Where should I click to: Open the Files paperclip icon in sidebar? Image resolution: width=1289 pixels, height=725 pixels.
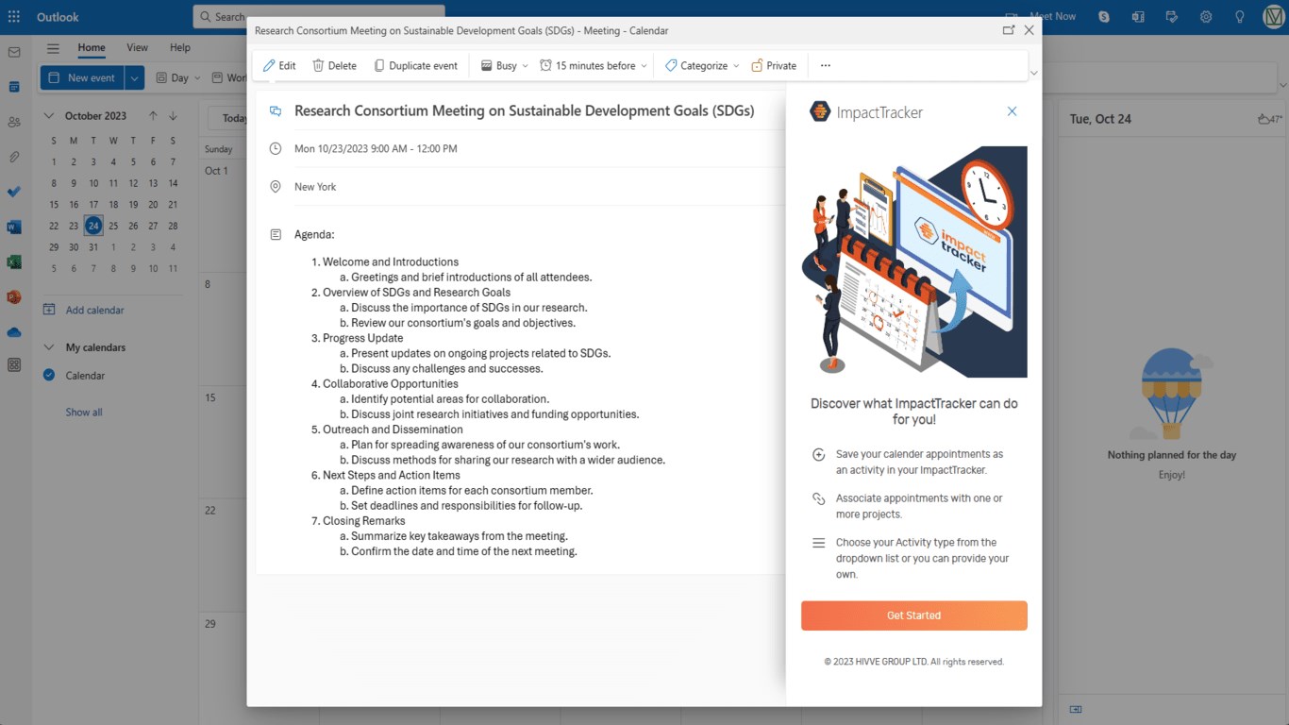click(14, 157)
